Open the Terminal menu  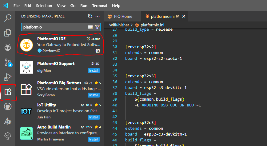[100, 6]
